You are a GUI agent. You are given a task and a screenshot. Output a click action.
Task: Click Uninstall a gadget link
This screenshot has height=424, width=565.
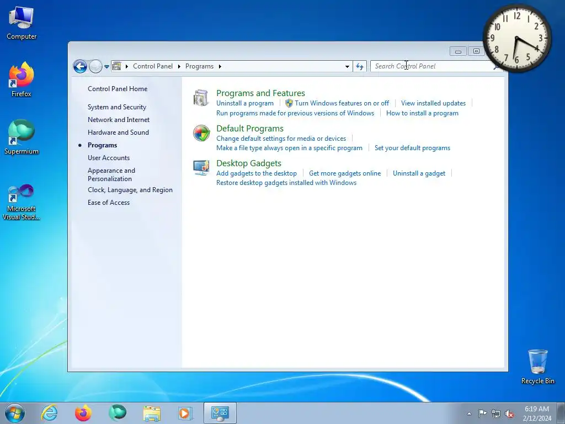click(x=419, y=173)
